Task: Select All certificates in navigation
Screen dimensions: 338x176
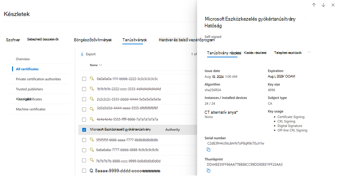Action: [x=27, y=69]
